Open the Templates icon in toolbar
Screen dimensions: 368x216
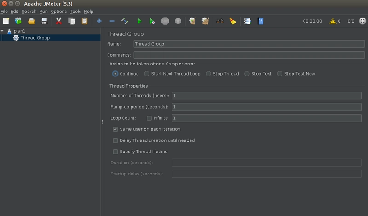(18, 21)
